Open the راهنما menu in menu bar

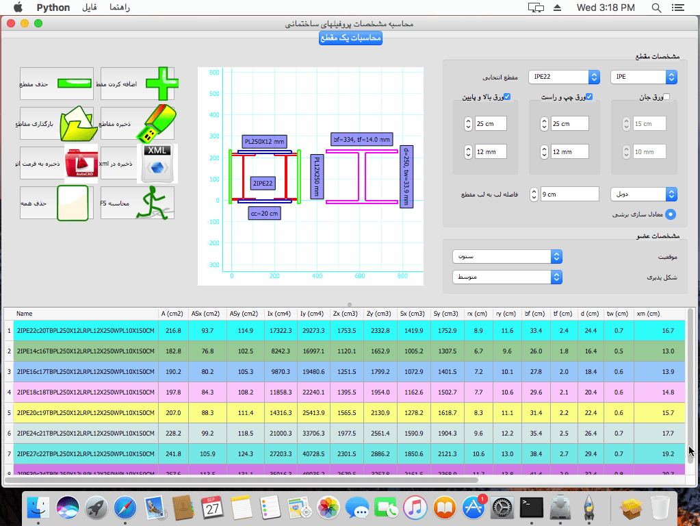click(119, 8)
